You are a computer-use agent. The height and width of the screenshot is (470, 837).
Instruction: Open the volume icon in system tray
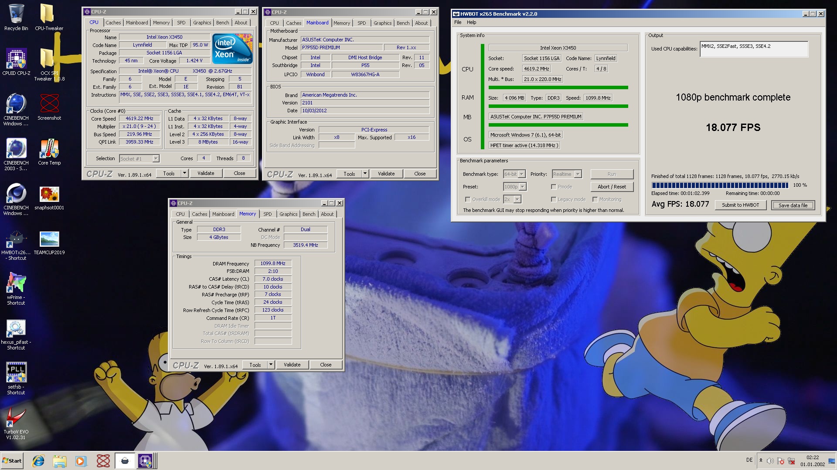click(x=770, y=461)
